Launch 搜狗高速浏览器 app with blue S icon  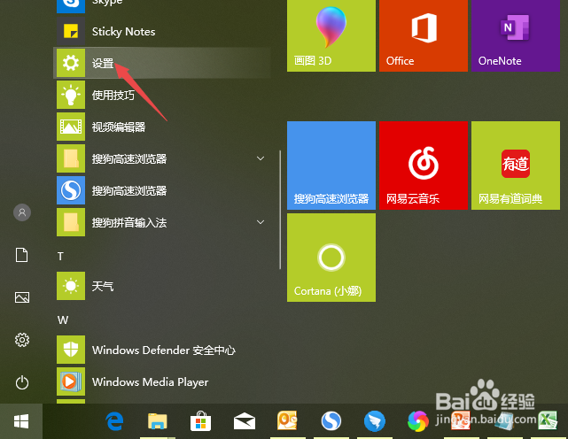coord(162,190)
